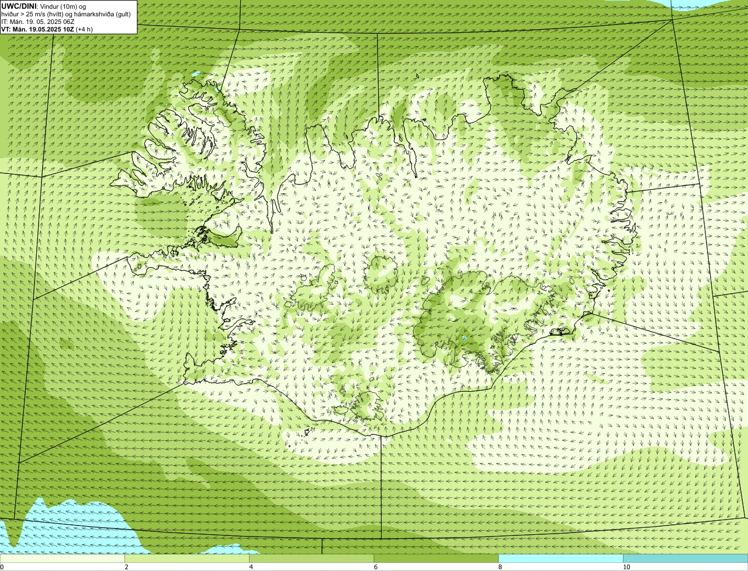Screen dimensions: 748x571
Task: Click the legend scale label '8'
Action: (x=500, y=567)
